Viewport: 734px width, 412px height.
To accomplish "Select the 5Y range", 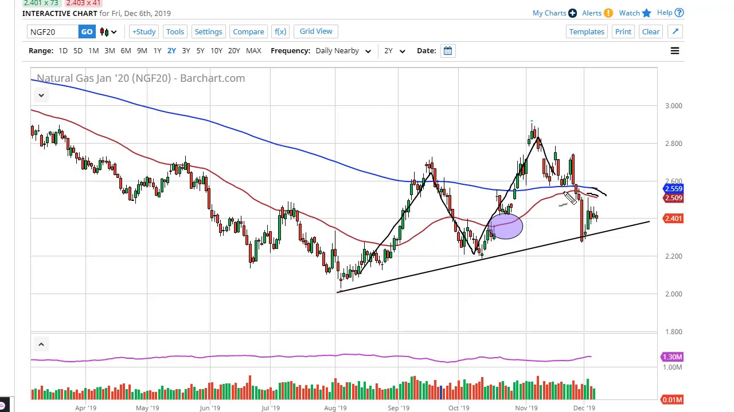I will (x=200, y=51).
